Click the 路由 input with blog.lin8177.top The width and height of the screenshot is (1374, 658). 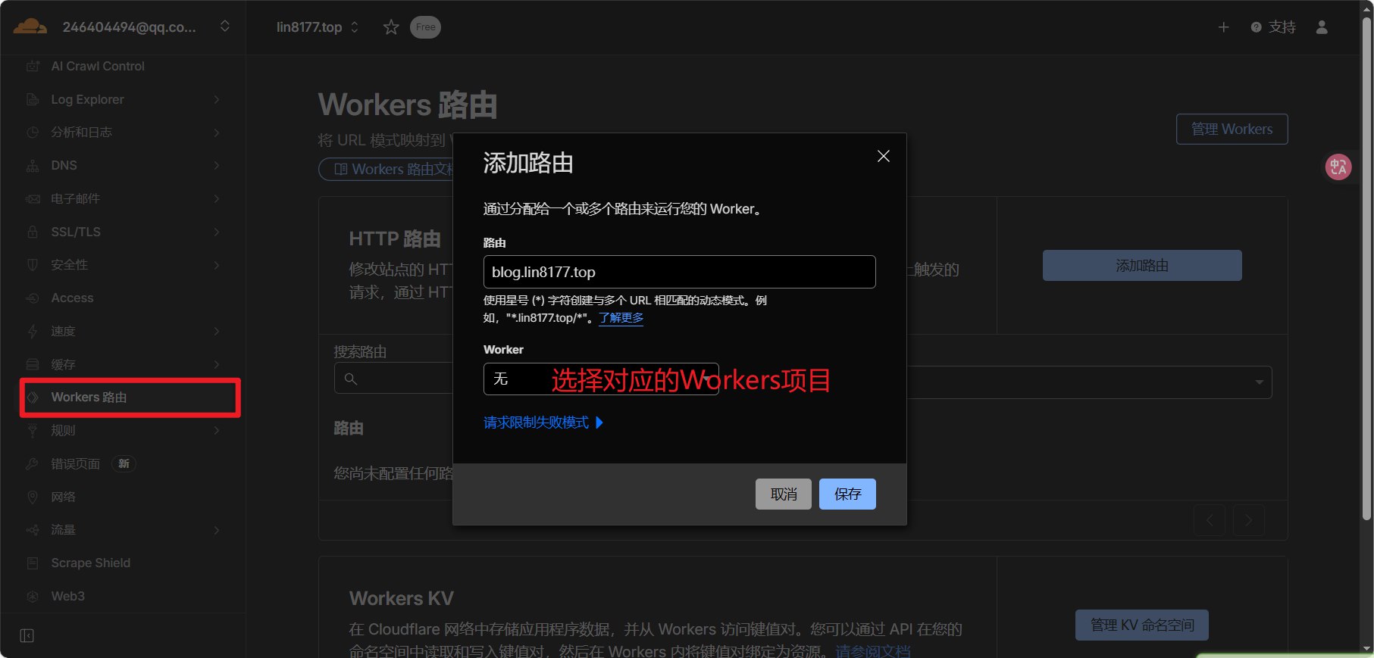click(680, 272)
